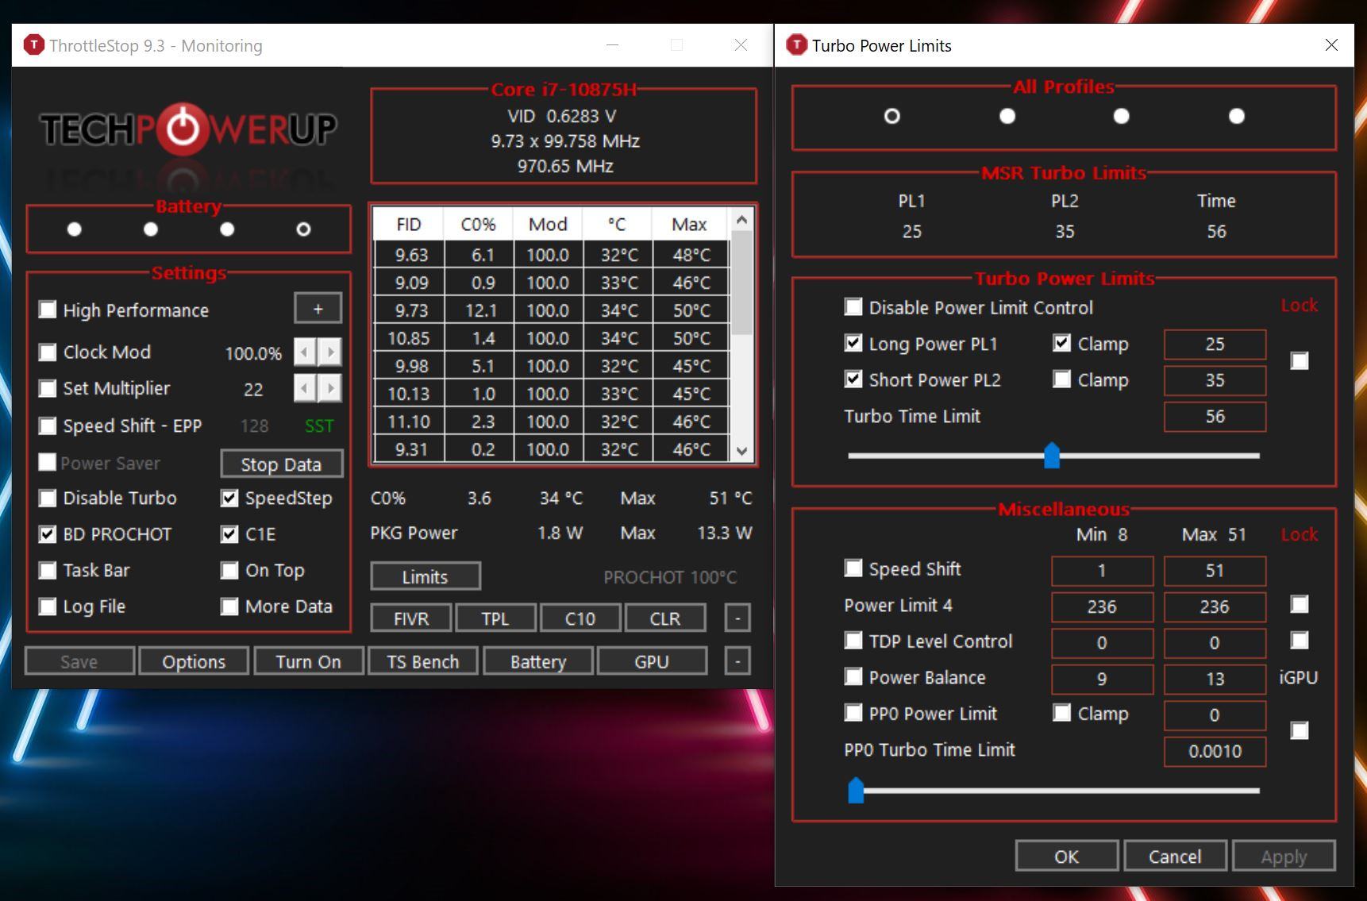This screenshot has width=1367, height=901.
Task: Enable the Set Multiplier checkbox
Action: (x=48, y=388)
